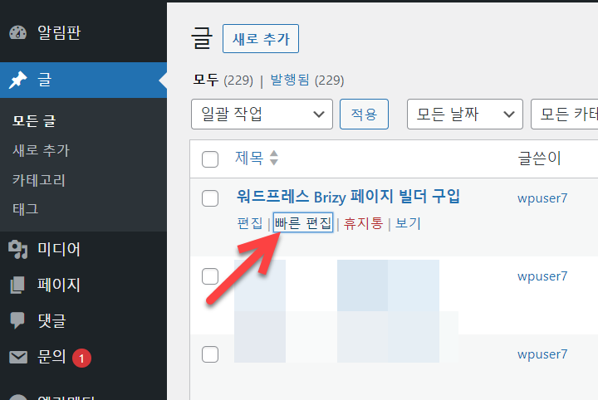Image resolution: width=598 pixels, height=400 pixels.
Task: Click the 새로 추가 button beside the heading
Action: (x=261, y=39)
